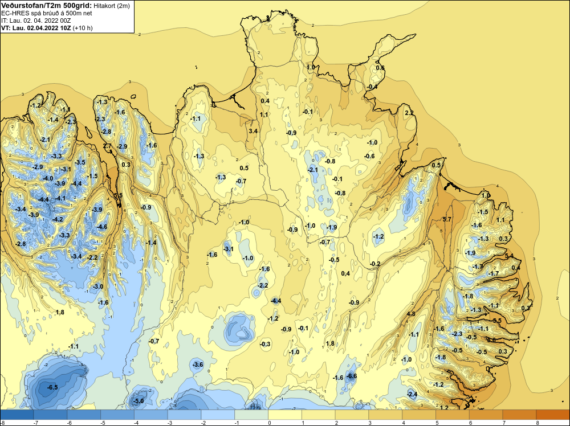Click the temperature value -5.0 on the map
The image size is (570, 426).
point(139,401)
